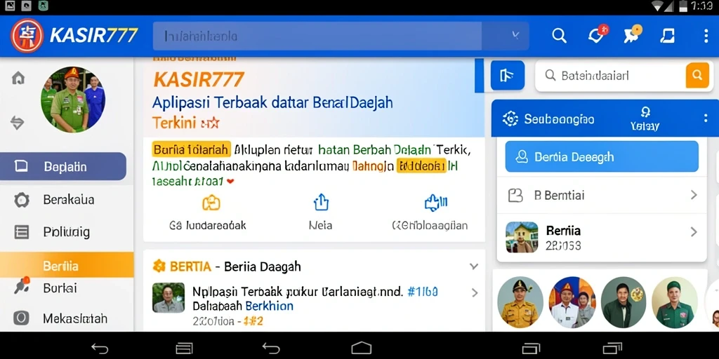Expand the top bar dropdown arrow
This screenshot has width=719, height=359.
click(x=515, y=36)
